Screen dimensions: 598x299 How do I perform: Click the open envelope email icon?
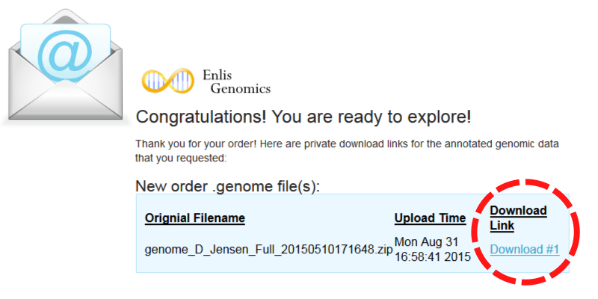(x=65, y=65)
